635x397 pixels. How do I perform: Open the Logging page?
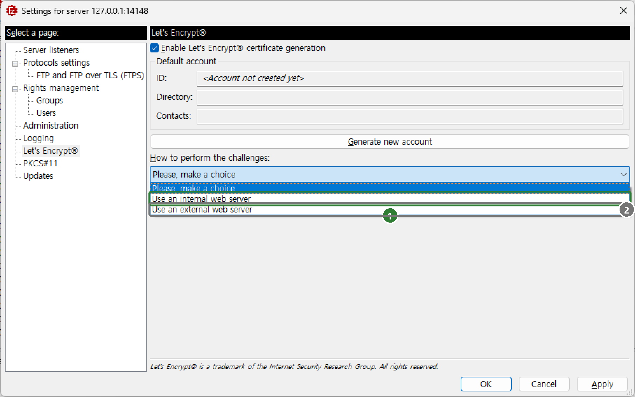(39, 138)
